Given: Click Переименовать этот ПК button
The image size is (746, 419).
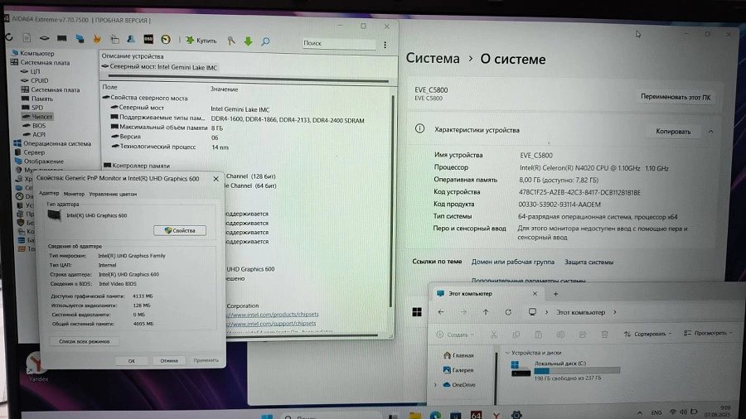Looking at the screenshot, I should [675, 97].
